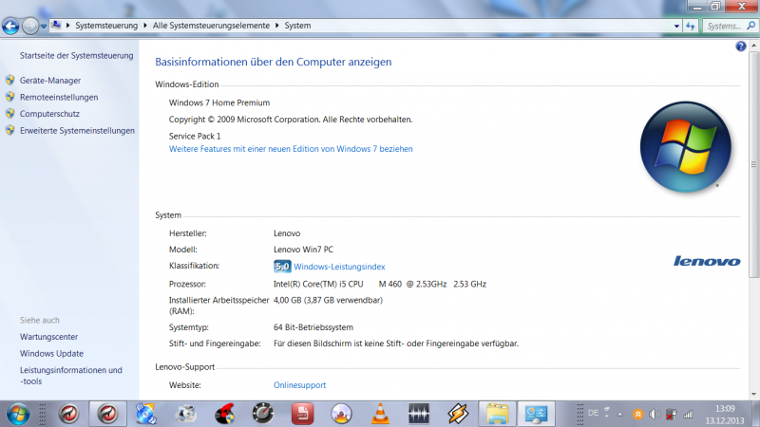Open the camera taskbar icon
Image resolution: width=760 pixels, height=427 pixels.
click(x=185, y=415)
